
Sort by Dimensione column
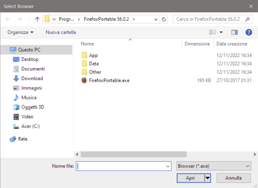[197, 44]
